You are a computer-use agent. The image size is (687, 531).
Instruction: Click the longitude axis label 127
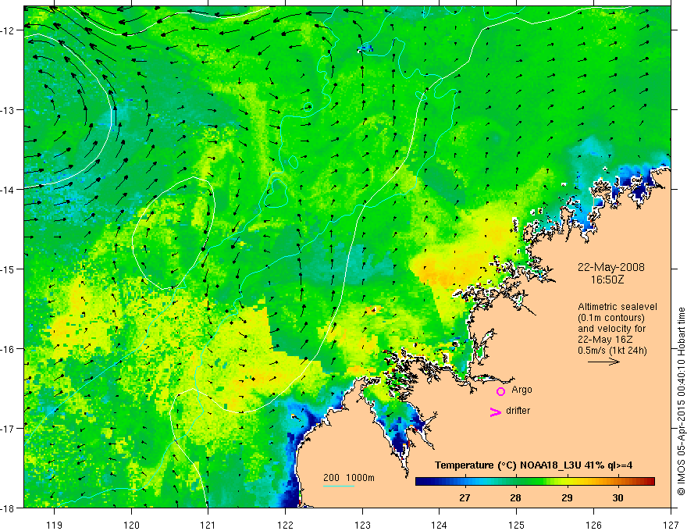671,525
